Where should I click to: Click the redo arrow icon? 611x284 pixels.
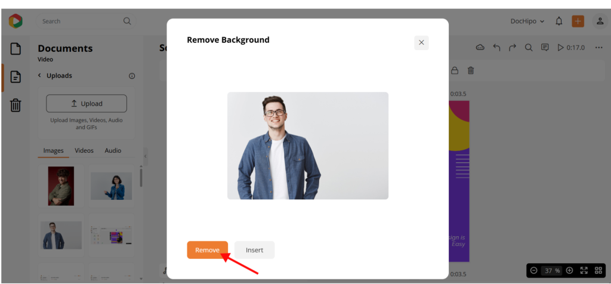513,48
